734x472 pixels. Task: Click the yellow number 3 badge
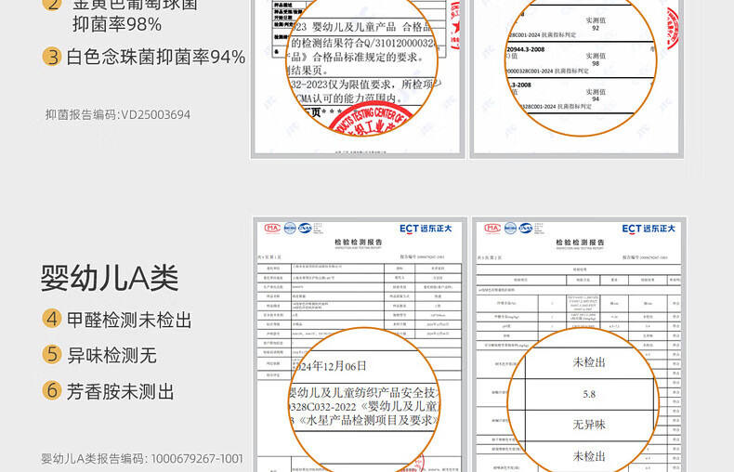[x=53, y=58]
